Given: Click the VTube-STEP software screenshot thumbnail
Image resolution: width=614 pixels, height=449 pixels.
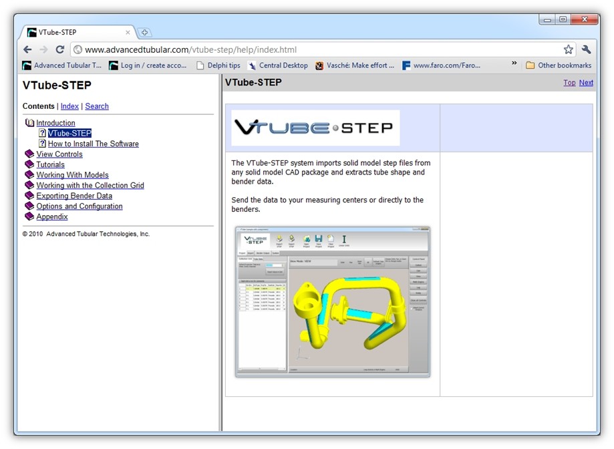Looking at the screenshot, I should tap(332, 301).
